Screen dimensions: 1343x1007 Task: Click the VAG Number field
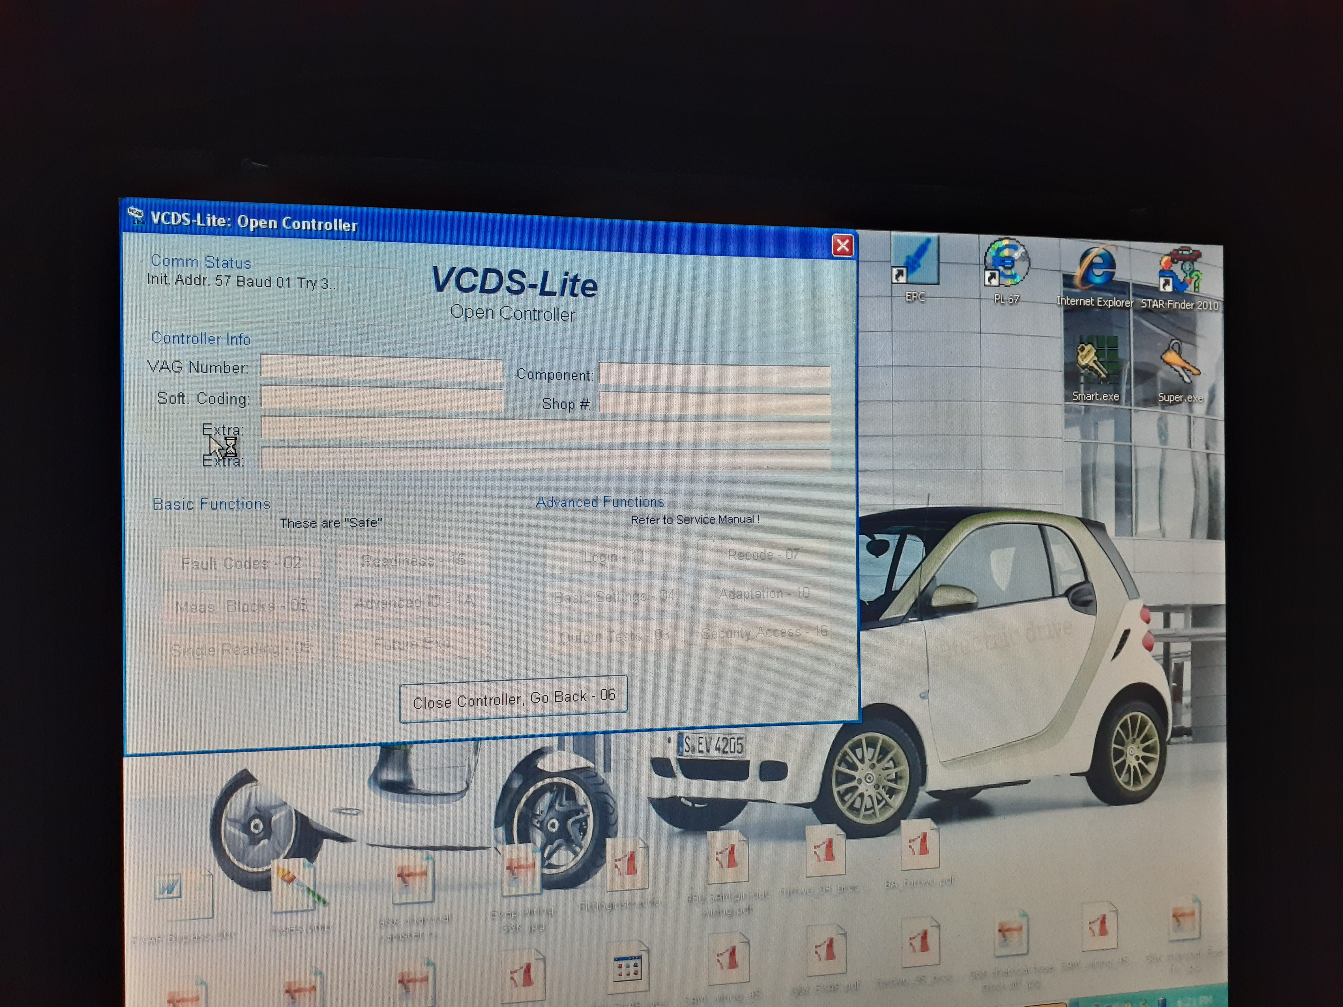coord(381,368)
